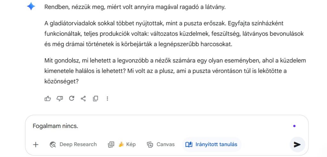Click the paragraph starting "Rendben, nézzük meg"
The image size is (327, 157).
(x=135, y=7)
